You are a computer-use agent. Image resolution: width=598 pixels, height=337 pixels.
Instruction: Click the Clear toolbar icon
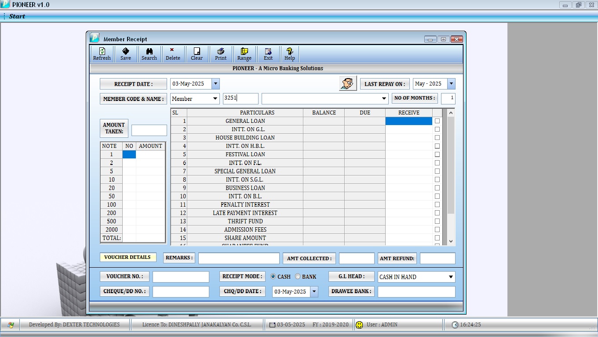(197, 54)
